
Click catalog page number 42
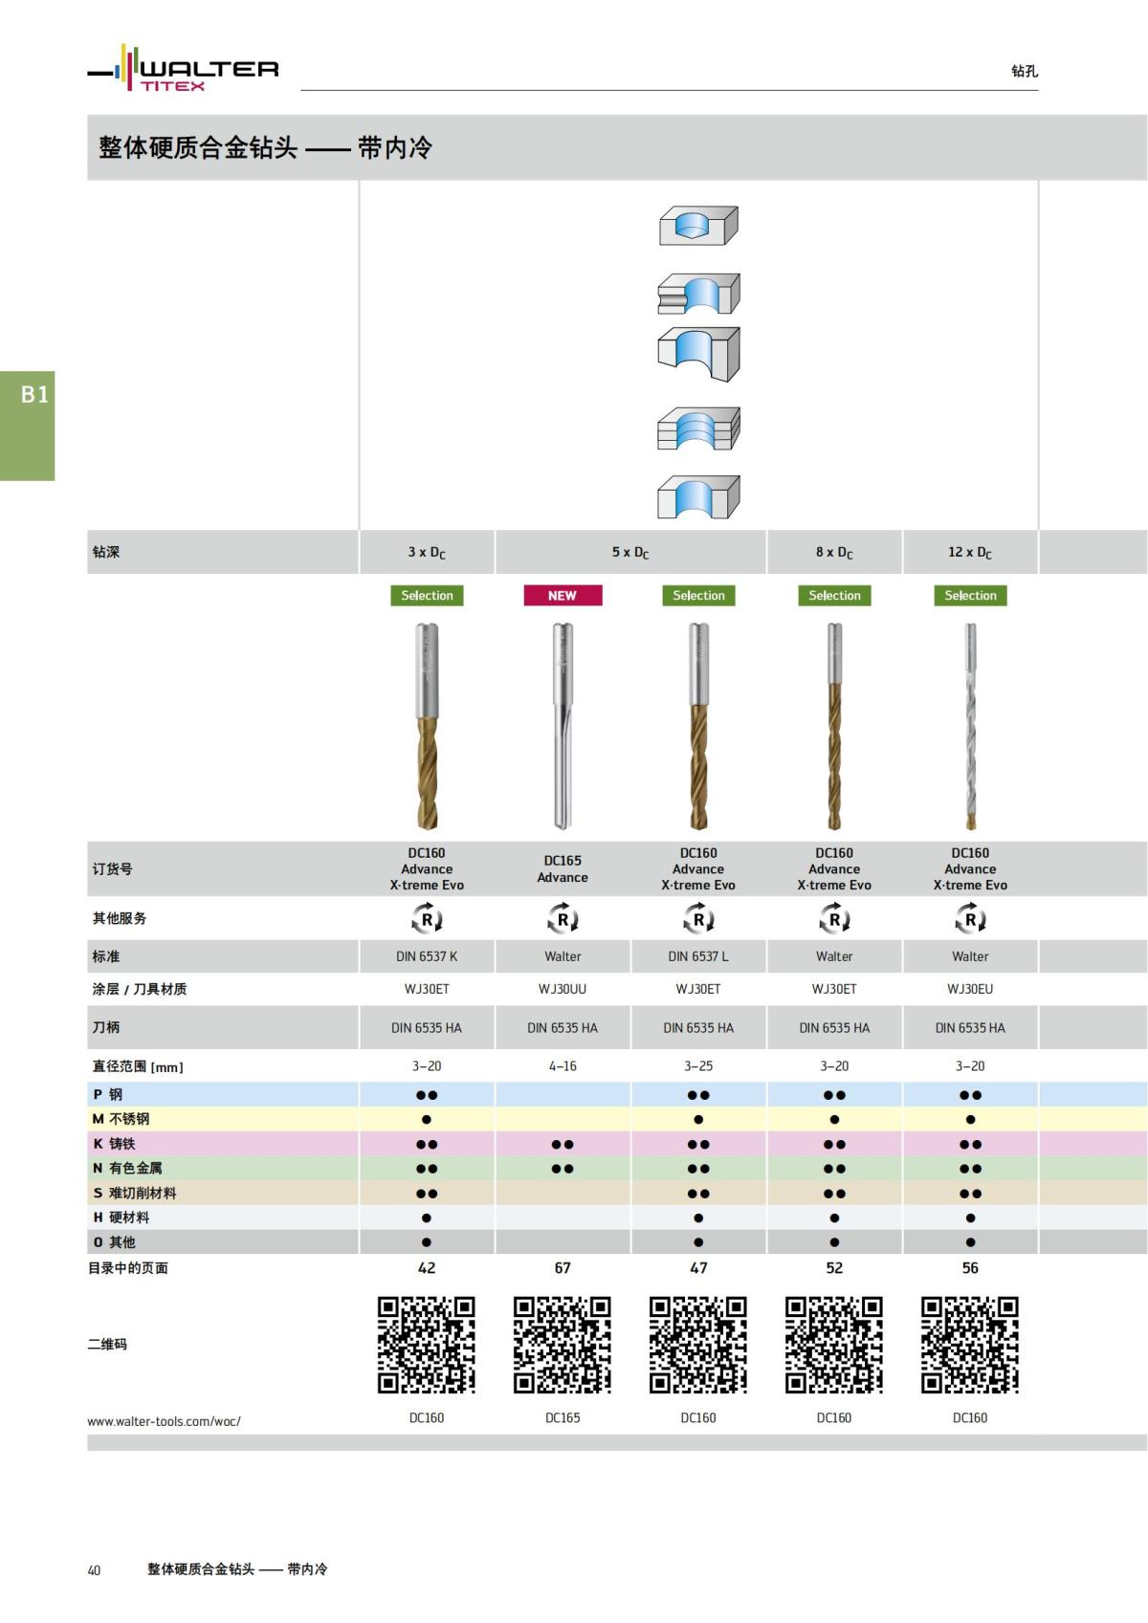coord(427,1267)
